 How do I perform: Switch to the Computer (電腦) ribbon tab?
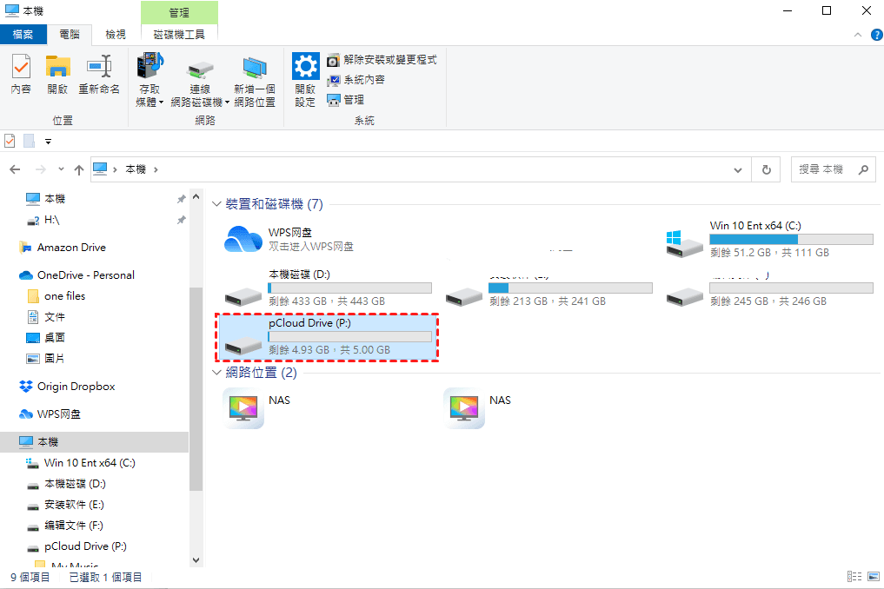click(x=70, y=35)
